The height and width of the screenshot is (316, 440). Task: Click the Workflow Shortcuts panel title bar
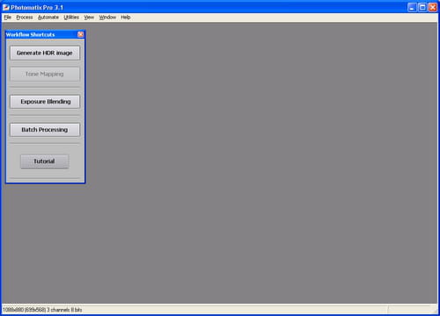click(41, 34)
